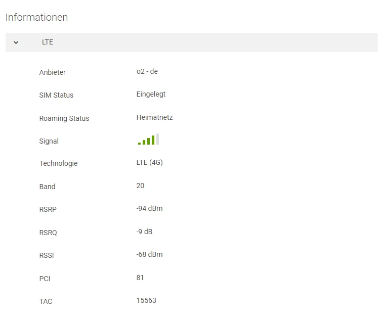This screenshot has height=316, width=383.
Task: Select the PCI value 81
Action: point(140,278)
